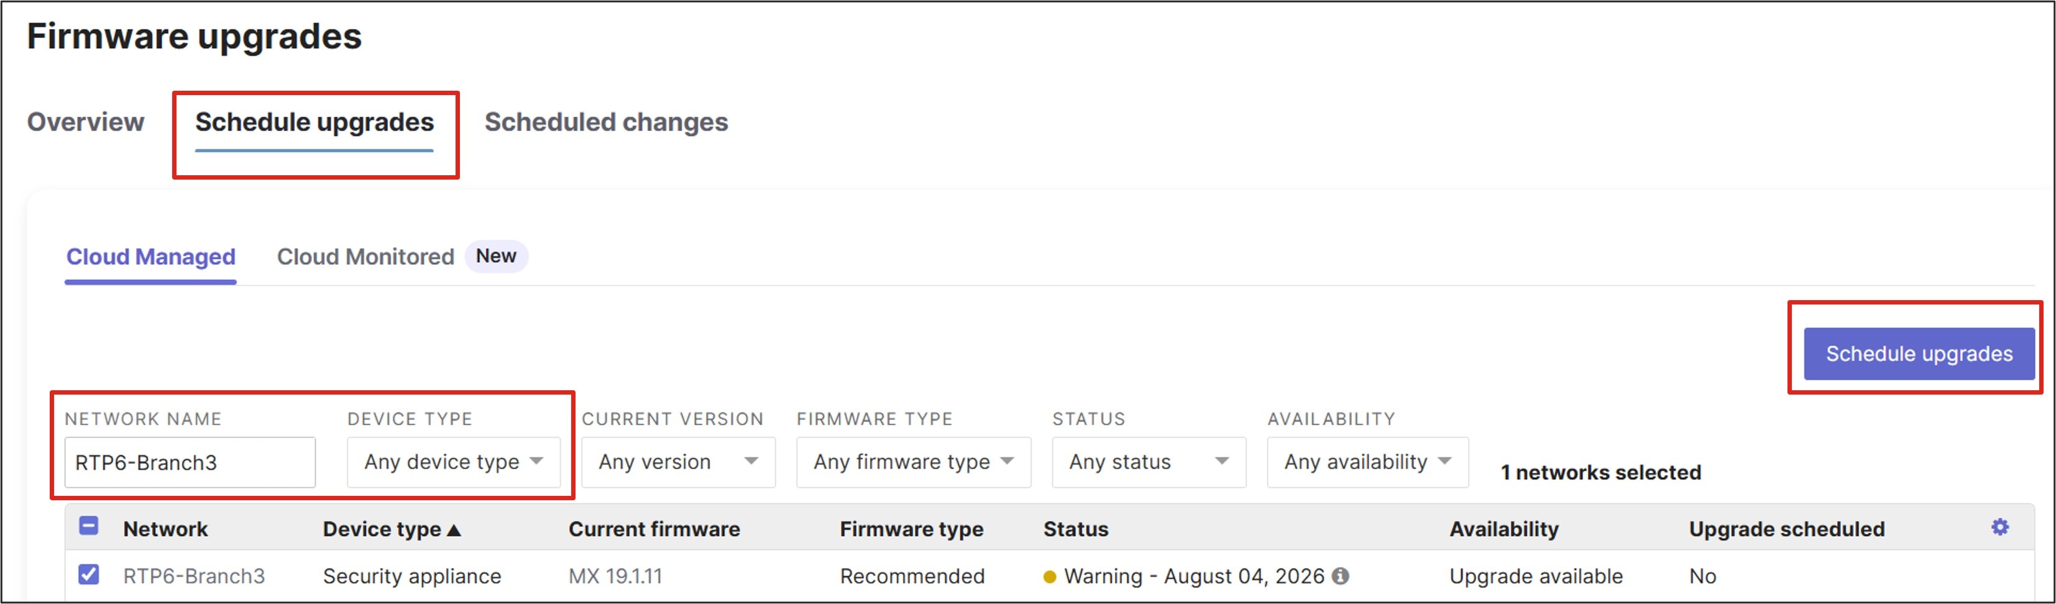
Task: Sort by Availability column header
Action: [x=1503, y=529]
